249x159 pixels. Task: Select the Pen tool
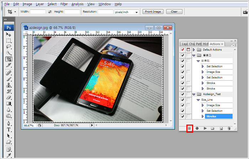pyautogui.click(x=9, y=124)
